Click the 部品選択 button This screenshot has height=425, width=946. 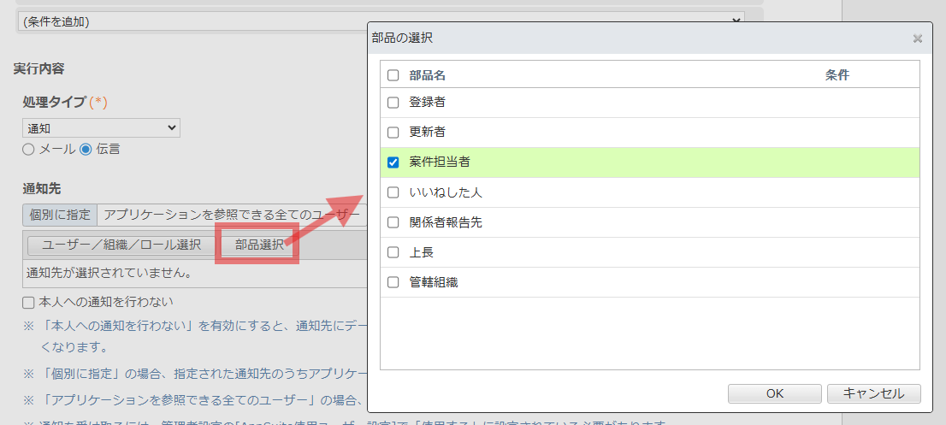(259, 245)
